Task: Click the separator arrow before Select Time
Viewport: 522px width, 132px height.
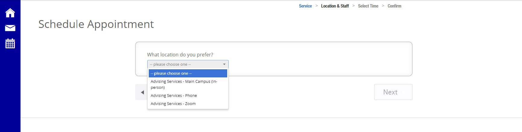Action: pyautogui.click(x=353, y=6)
